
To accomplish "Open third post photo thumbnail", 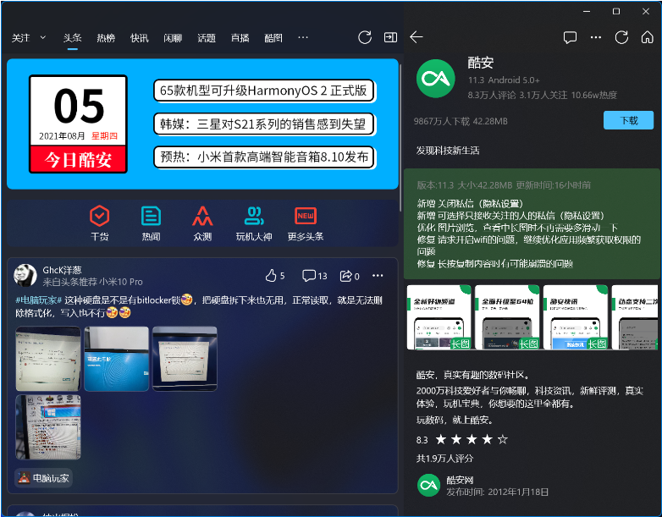I will [x=185, y=359].
